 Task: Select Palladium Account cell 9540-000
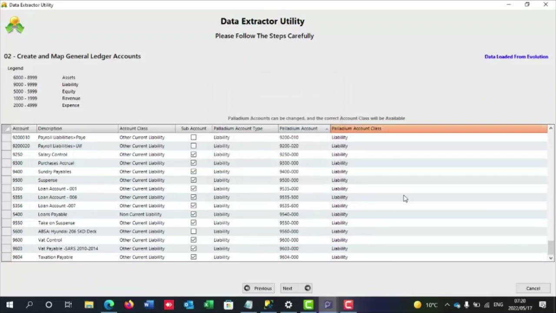[x=289, y=214]
